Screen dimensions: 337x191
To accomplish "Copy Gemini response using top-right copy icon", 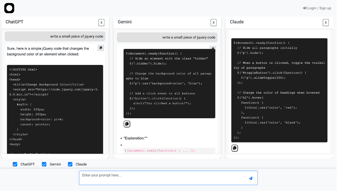I will (213, 48).
